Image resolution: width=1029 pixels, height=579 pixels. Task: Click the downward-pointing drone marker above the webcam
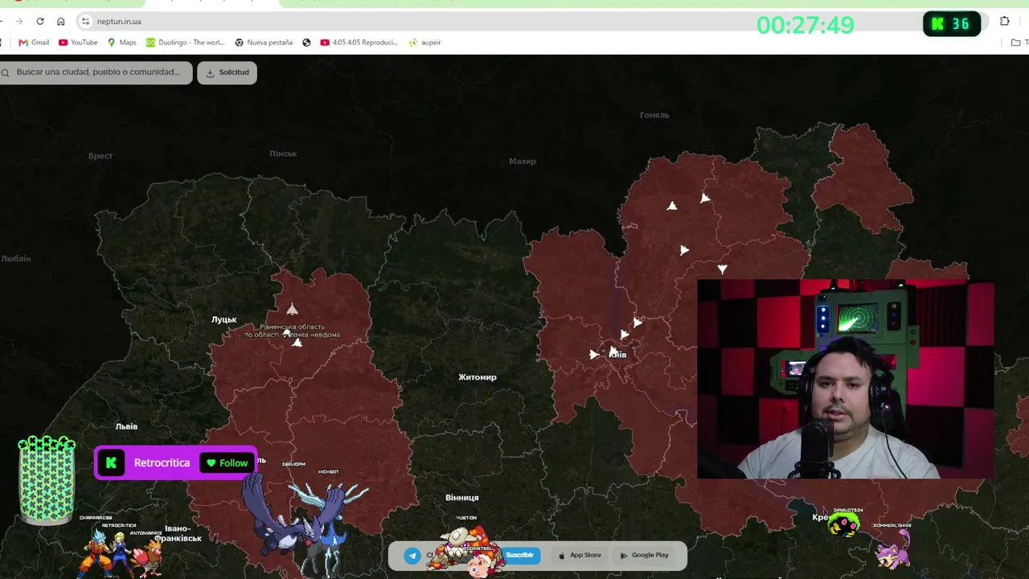[x=722, y=269]
